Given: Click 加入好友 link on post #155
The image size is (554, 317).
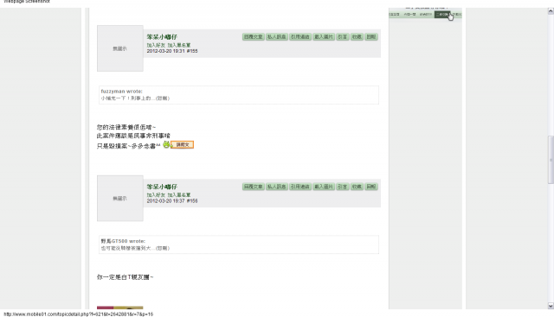Looking at the screenshot, I should coord(156,45).
